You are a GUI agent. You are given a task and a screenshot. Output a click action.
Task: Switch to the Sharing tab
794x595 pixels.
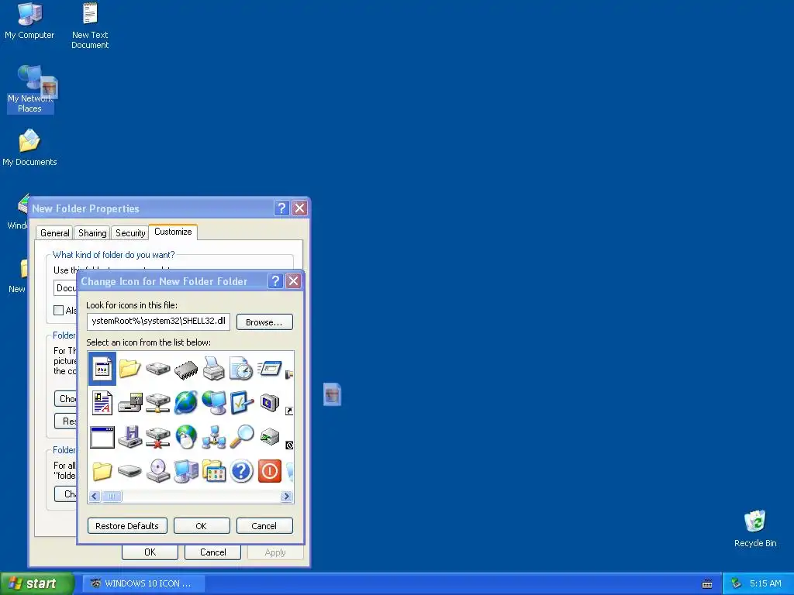click(92, 232)
